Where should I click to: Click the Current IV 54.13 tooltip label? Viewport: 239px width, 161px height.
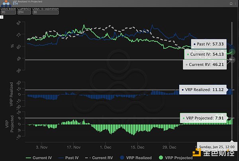coord(206,54)
